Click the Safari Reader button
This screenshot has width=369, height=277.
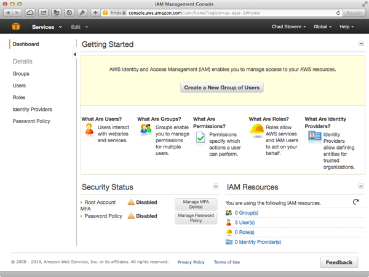[x=354, y=13]
